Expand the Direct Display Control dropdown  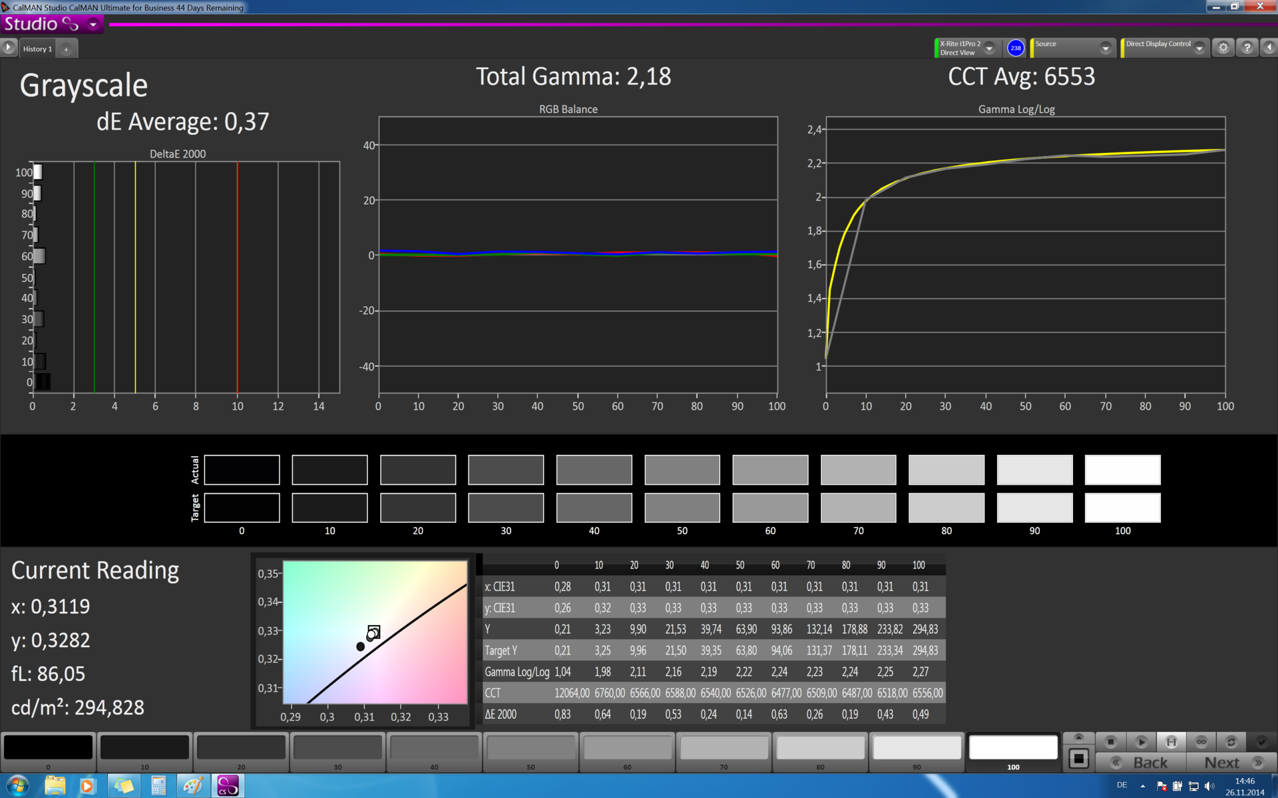[x=1199, y=48]
